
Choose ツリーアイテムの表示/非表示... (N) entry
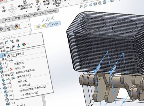click(33, 89)
